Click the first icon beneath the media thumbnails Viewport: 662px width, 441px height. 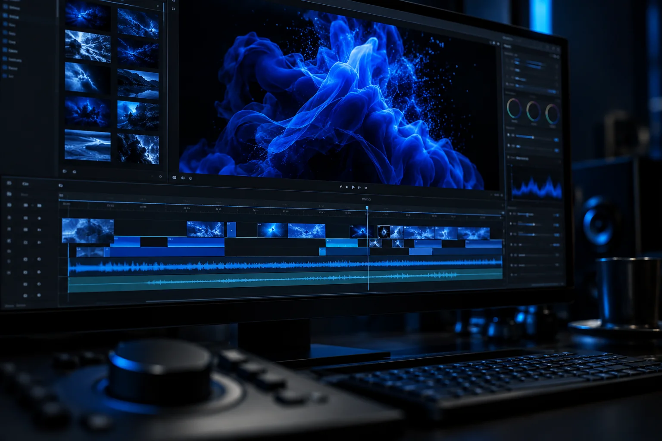(65, 171)
